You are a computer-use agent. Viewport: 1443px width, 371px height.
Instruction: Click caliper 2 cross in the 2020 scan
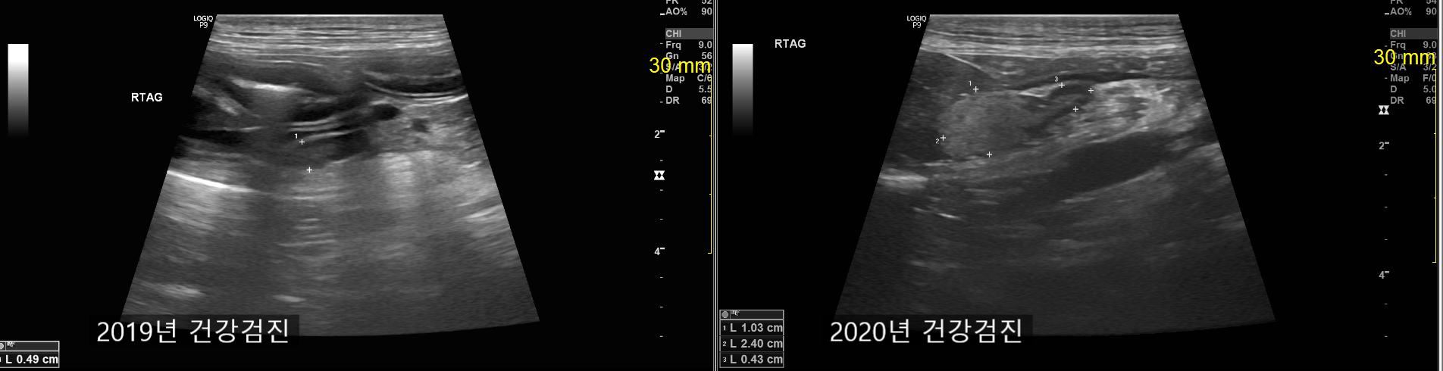(943, 139)
